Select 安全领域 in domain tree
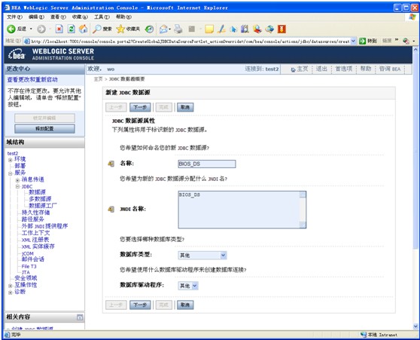The width and height of the screenshot is (420, 340). click(x=26, y=278)
